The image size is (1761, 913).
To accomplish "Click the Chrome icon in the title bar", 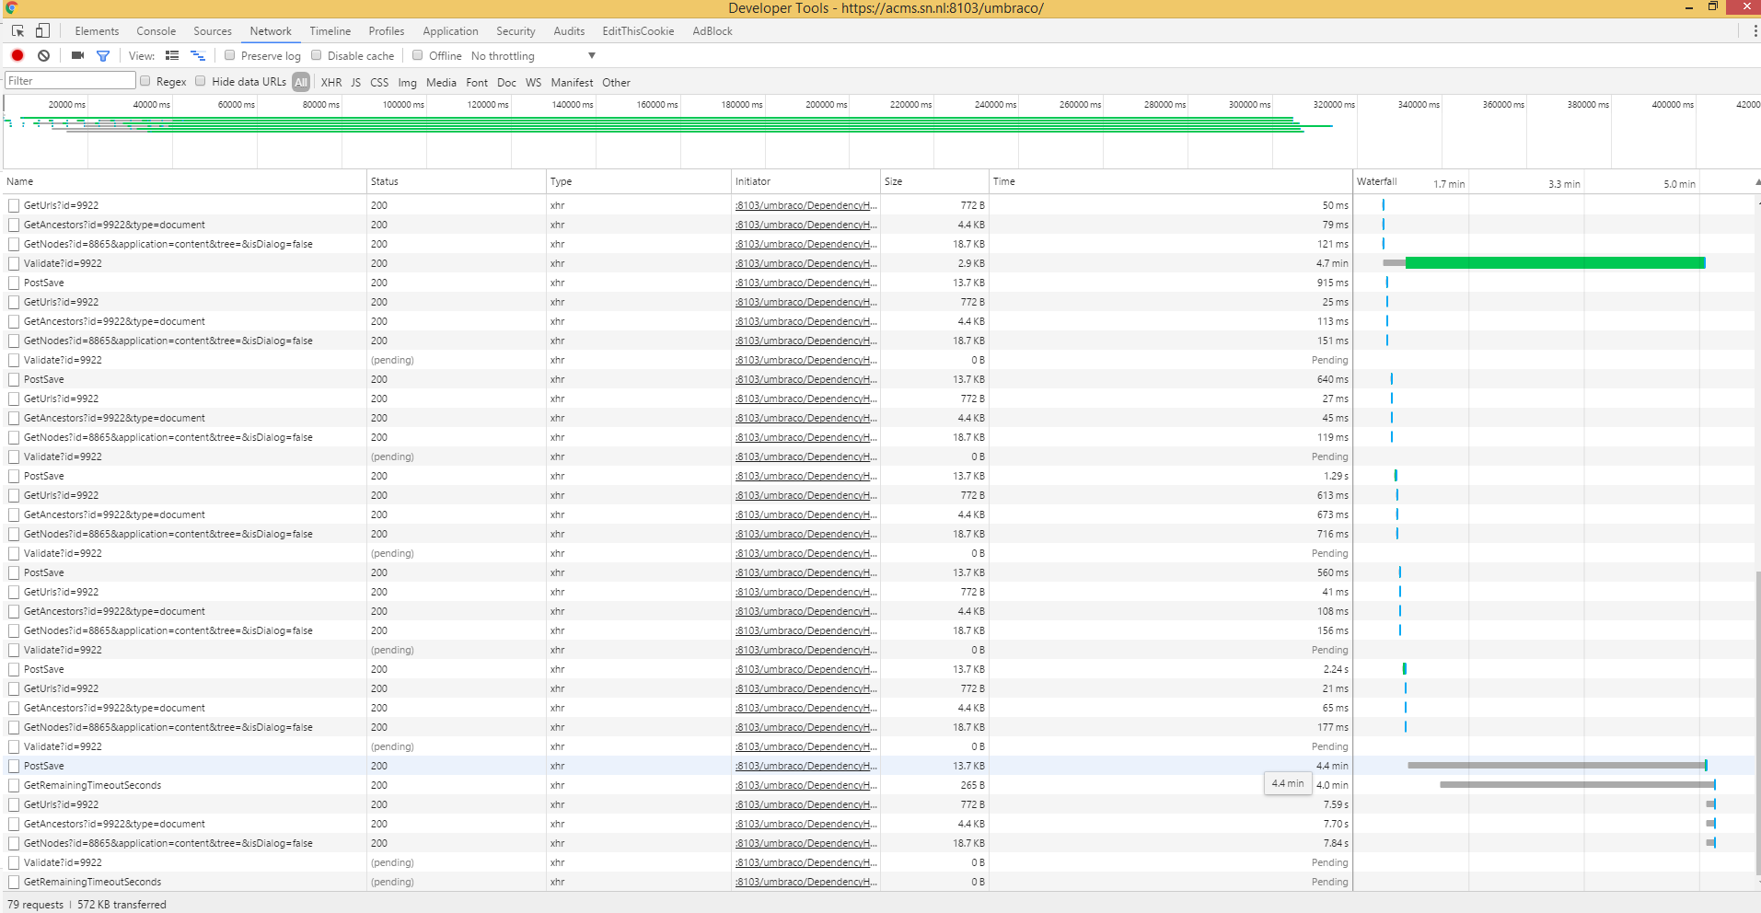I will [x=11, y=8].
